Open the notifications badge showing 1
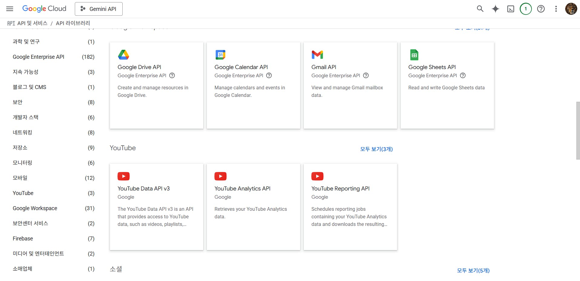 pos(526,9)
